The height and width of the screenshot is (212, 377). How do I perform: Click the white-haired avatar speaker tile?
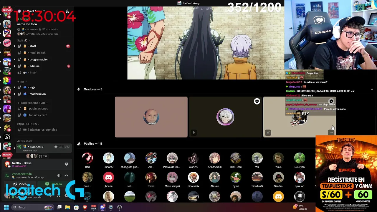coord(225,117)
